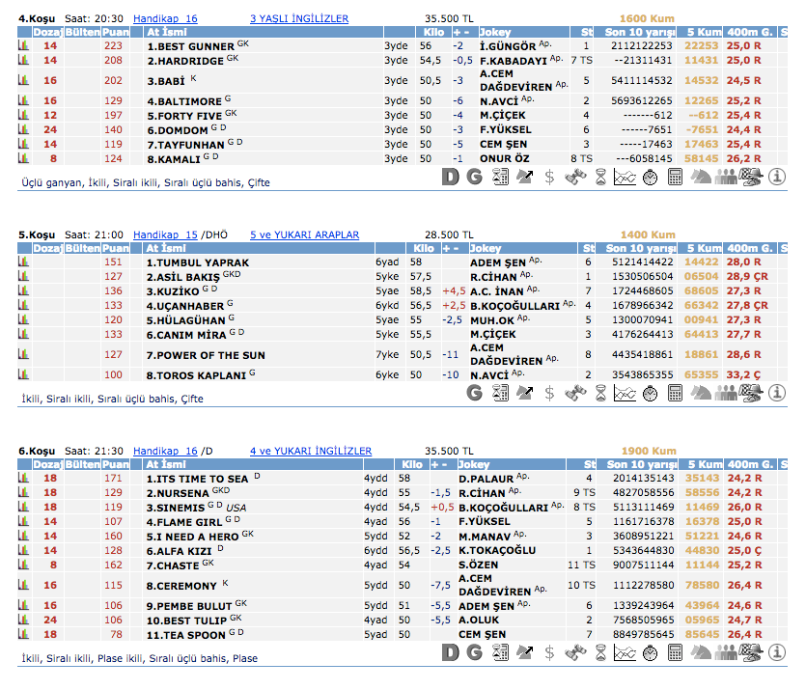Screen dimensions: 806x690
Task: Click the dollar sign icon in race 4
Action: [549, 177]
